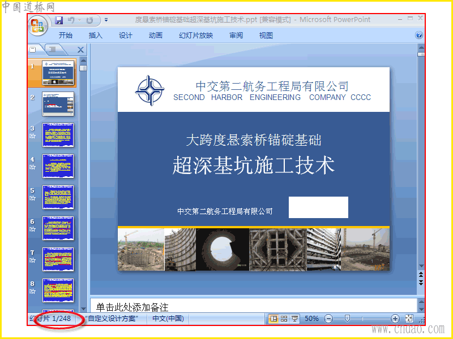The width and height of the screenshot is (453, 339).
Task: Open PowerPoint help with the question mark icon
Action: [419, 35]
